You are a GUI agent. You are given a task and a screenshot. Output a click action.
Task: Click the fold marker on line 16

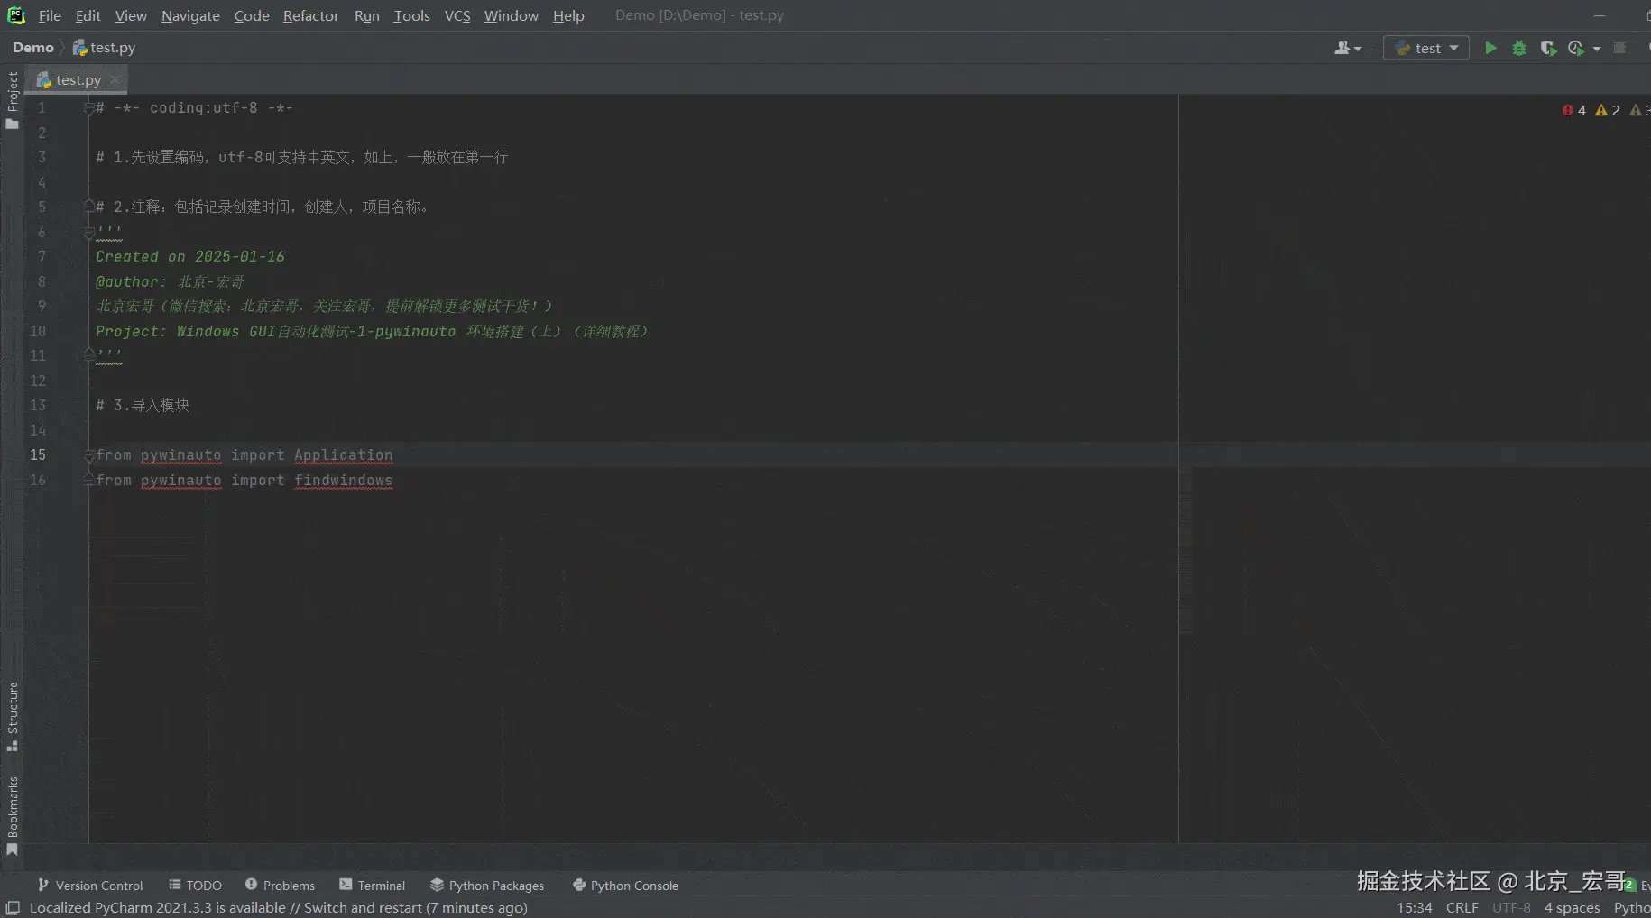88,480
